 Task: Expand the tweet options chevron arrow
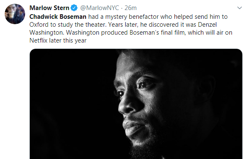pyautogui.click(x=239, y=8)
